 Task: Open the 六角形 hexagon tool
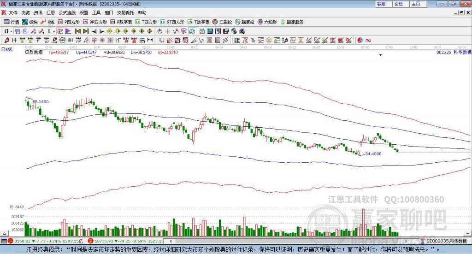267,22
